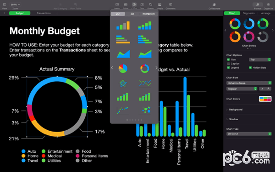Enable the Caption checkbox
Viewport: 275px width, 172px height.
pos(228,64)
